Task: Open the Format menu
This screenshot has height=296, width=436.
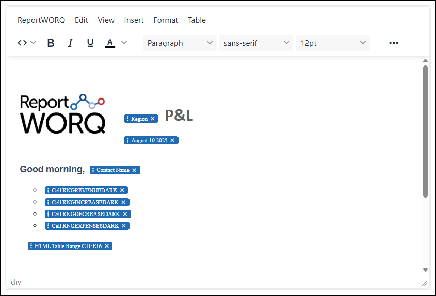Action: point(166,20)
